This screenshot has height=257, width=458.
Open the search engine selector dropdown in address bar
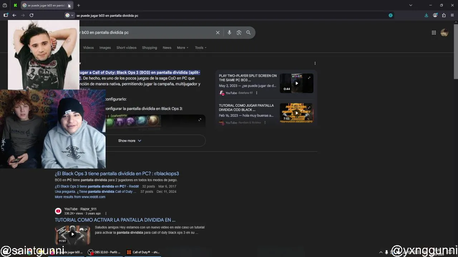[69, 15]
